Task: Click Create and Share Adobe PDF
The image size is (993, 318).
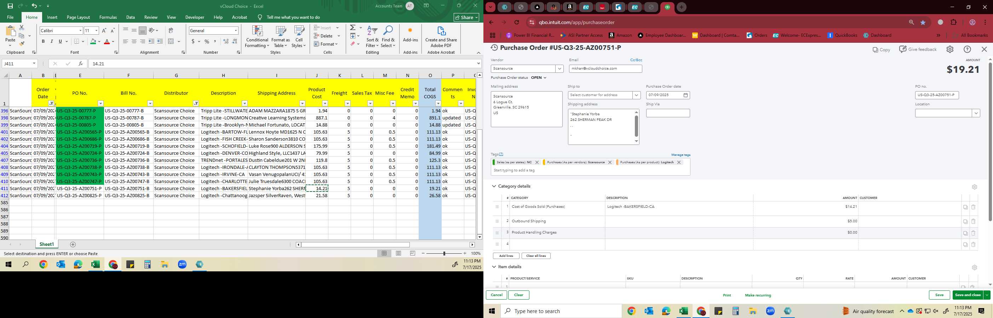Action: (441, 37)
